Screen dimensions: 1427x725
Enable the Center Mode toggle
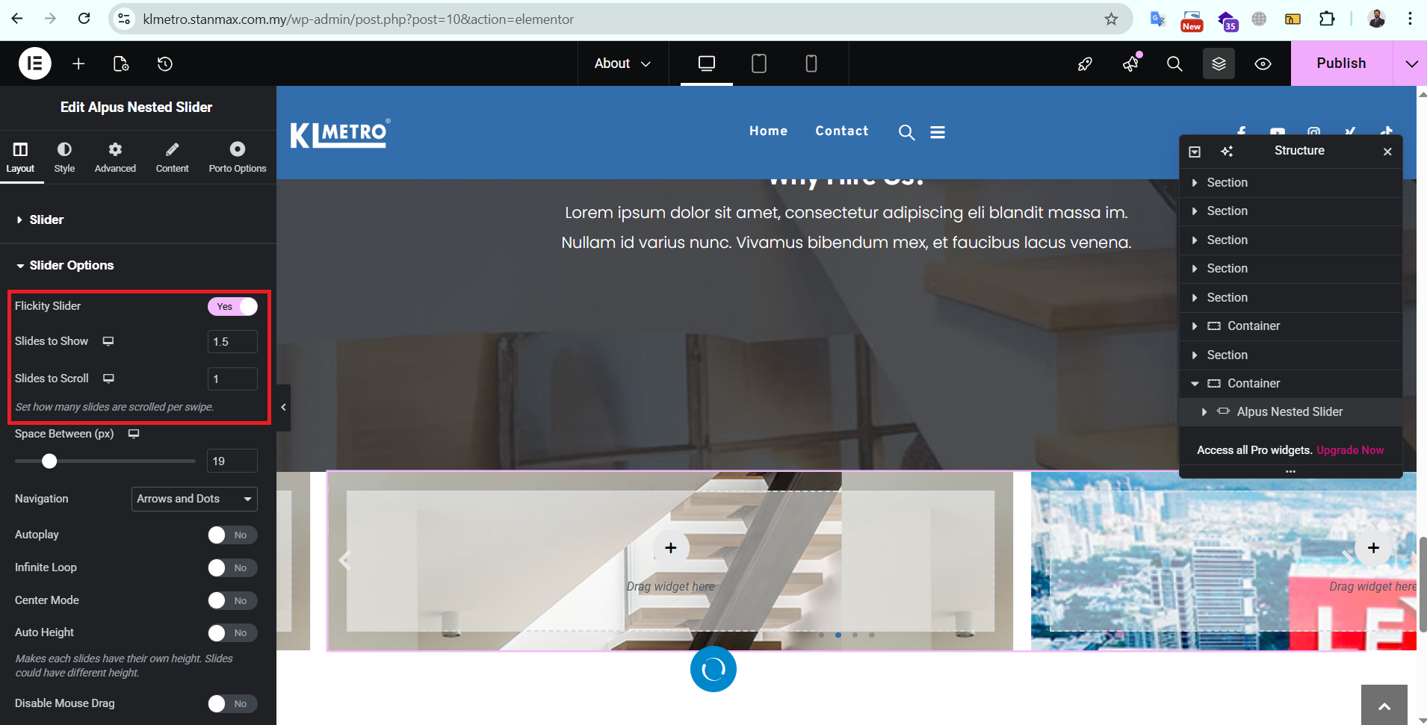(232, 600)
